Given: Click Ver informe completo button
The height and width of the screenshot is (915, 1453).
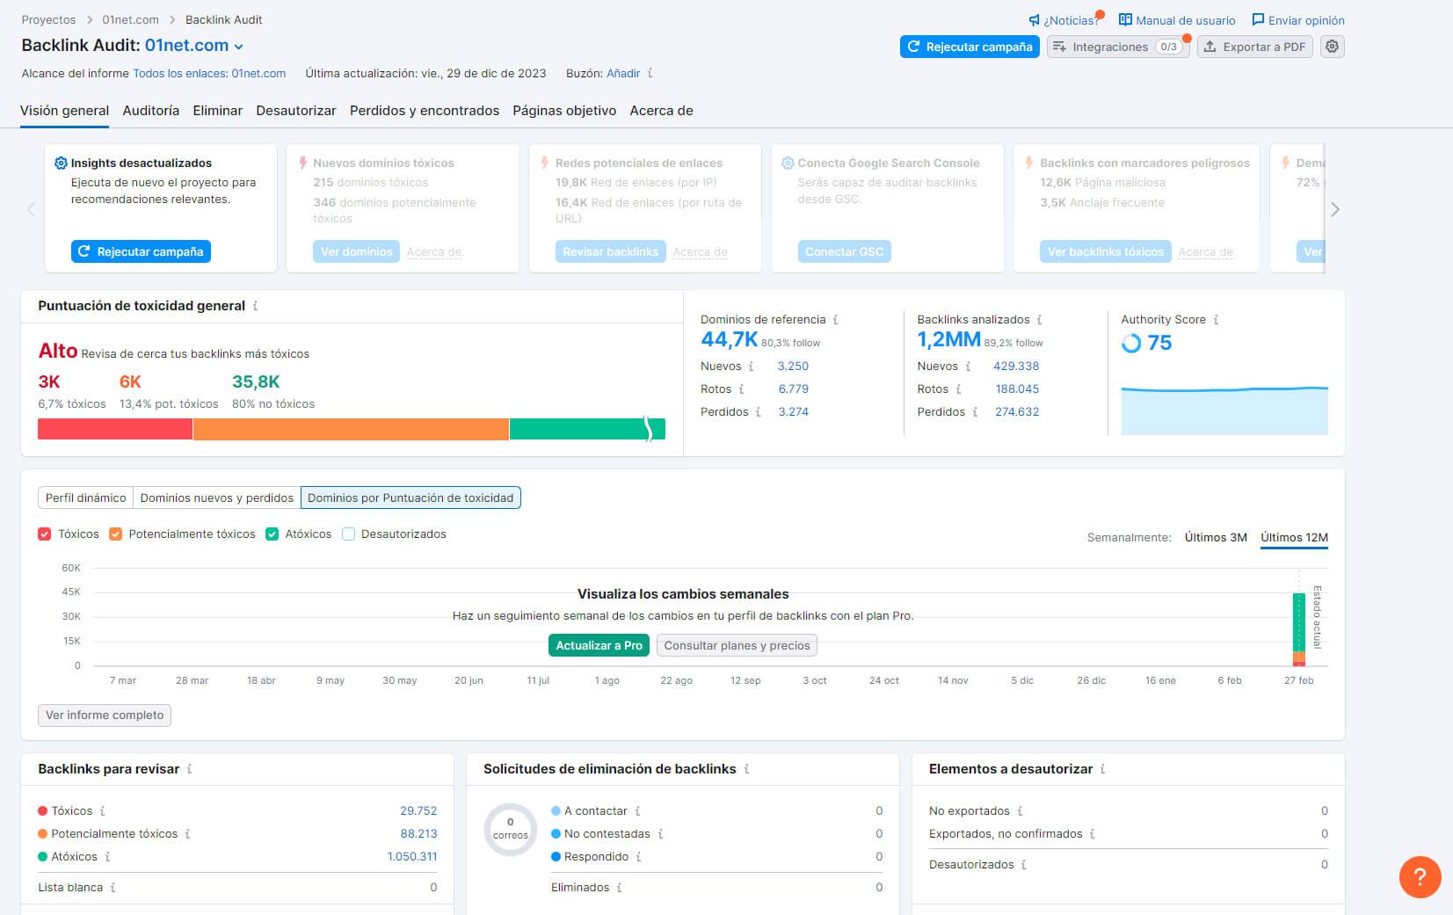Looking at the screenshot, I should [105, 715].
